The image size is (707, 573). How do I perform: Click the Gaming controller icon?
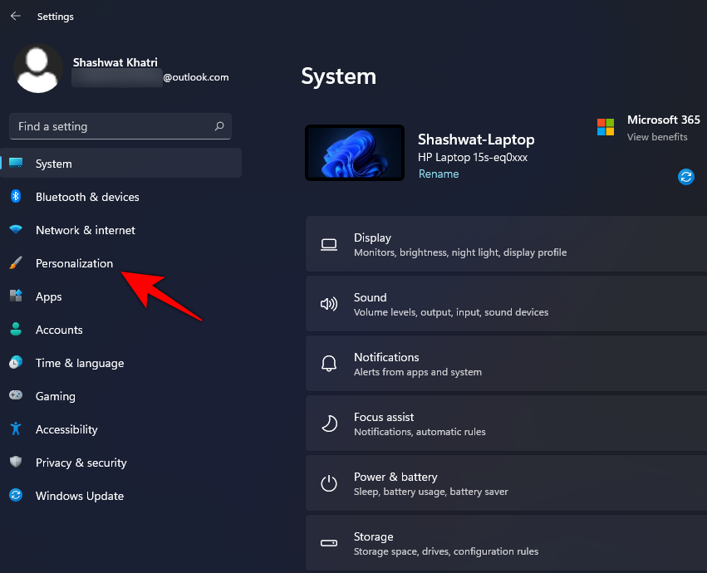coord(16,396)
